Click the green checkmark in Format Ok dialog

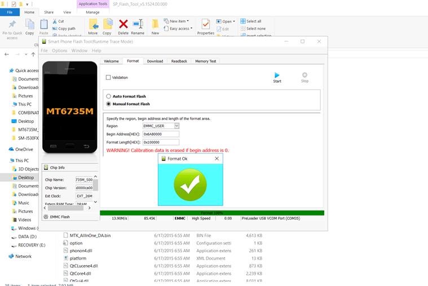click(x=190, y=185)
